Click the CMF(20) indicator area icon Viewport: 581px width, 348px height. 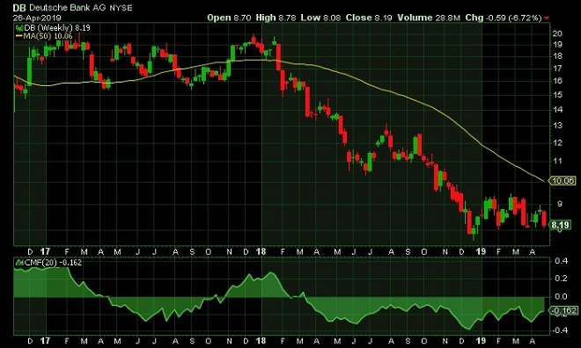18,263
